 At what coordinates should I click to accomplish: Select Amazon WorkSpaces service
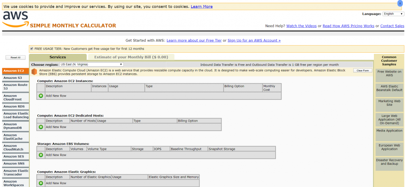(x=15, y=183)
